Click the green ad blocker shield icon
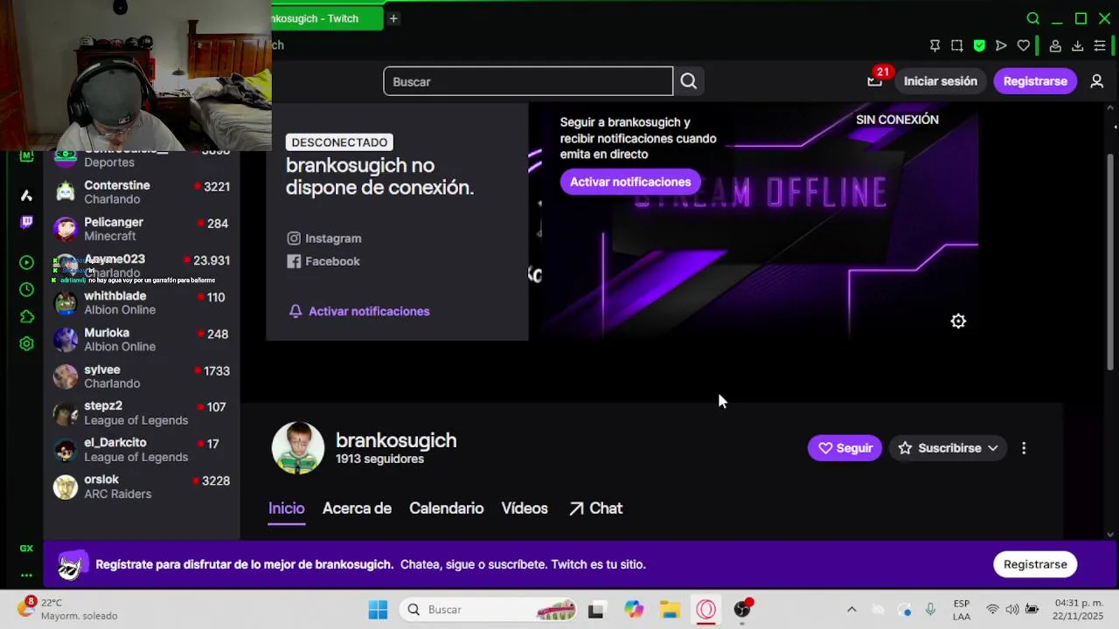The width and height of the screenshot is (1119, 629). point(979,45)
